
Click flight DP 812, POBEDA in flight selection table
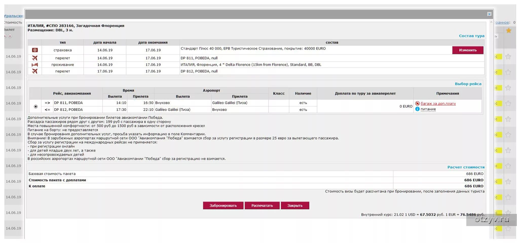pos(68,110)
